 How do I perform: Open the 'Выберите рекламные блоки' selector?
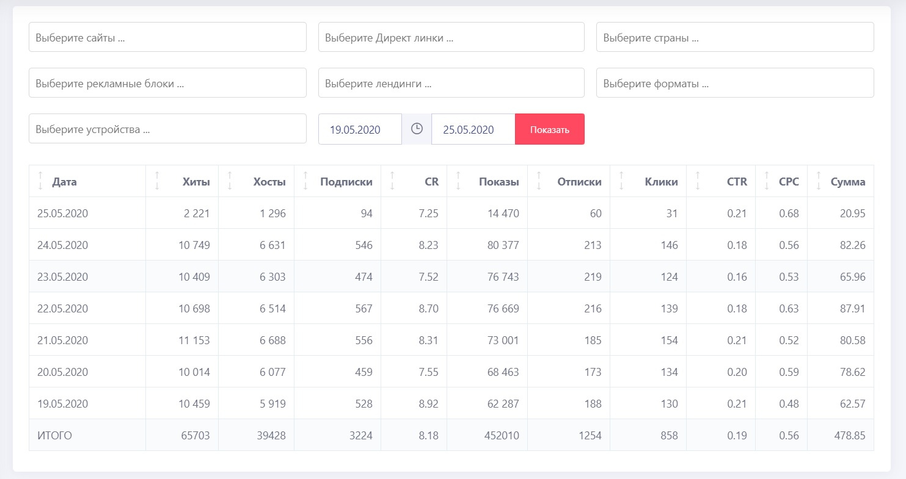pyautogui.click(x=167, y=83)
